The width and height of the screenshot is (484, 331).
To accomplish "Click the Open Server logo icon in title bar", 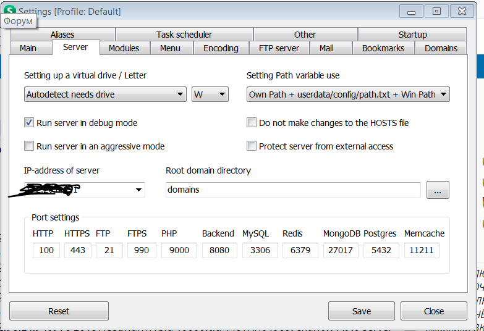I will [10, 10].
